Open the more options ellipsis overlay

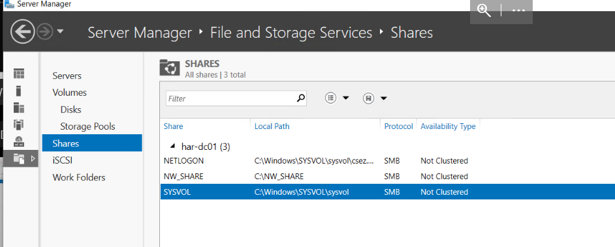click(518, 11)
